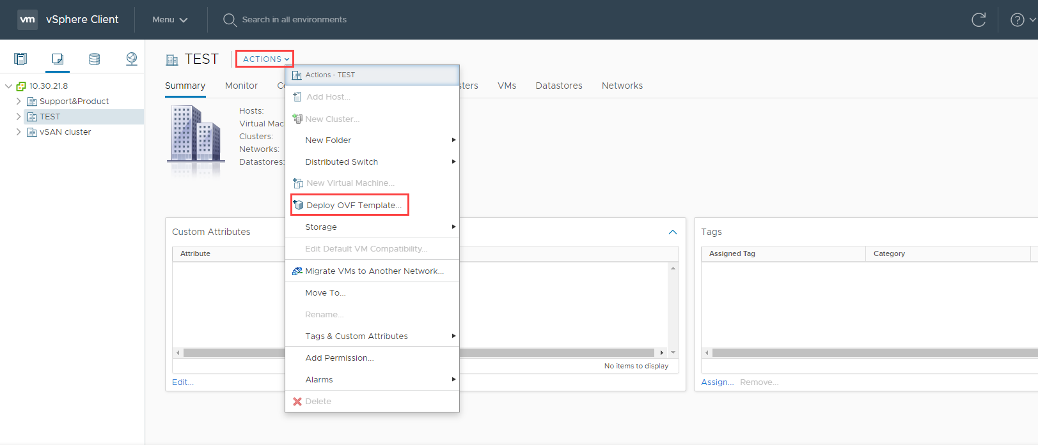
Task: Click the Edit link under Custom Attributes
Action: tap(182, 382)
